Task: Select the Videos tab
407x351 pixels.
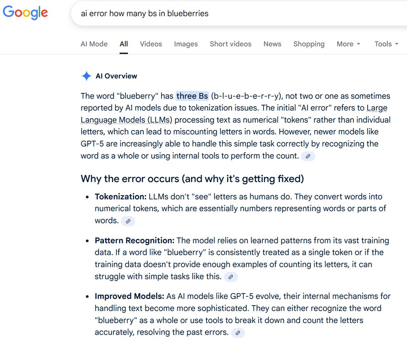Action: click(x=150, y=44)
